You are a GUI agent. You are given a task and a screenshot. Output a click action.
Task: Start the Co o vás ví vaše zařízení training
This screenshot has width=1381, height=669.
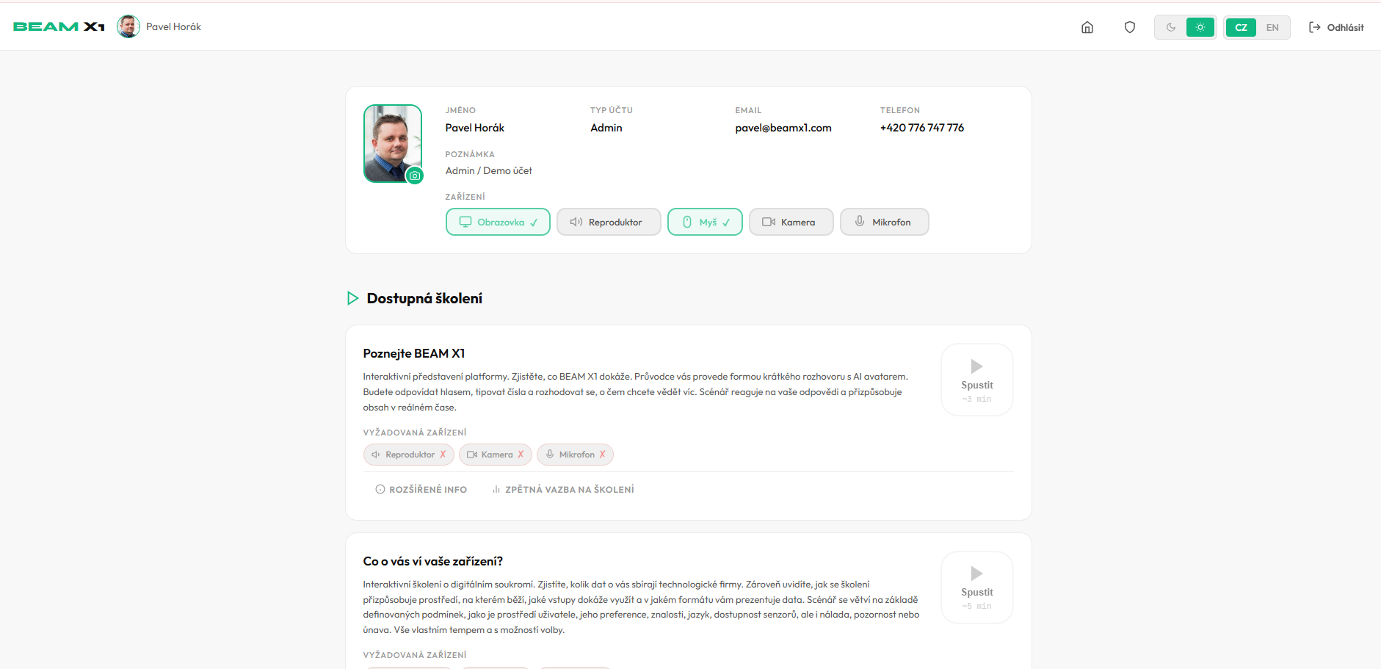(976, 587)
